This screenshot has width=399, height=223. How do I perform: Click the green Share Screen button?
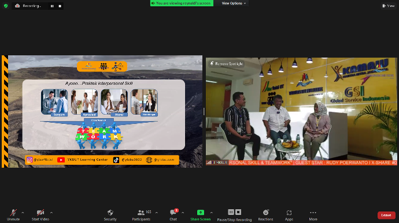click(201, 215)
